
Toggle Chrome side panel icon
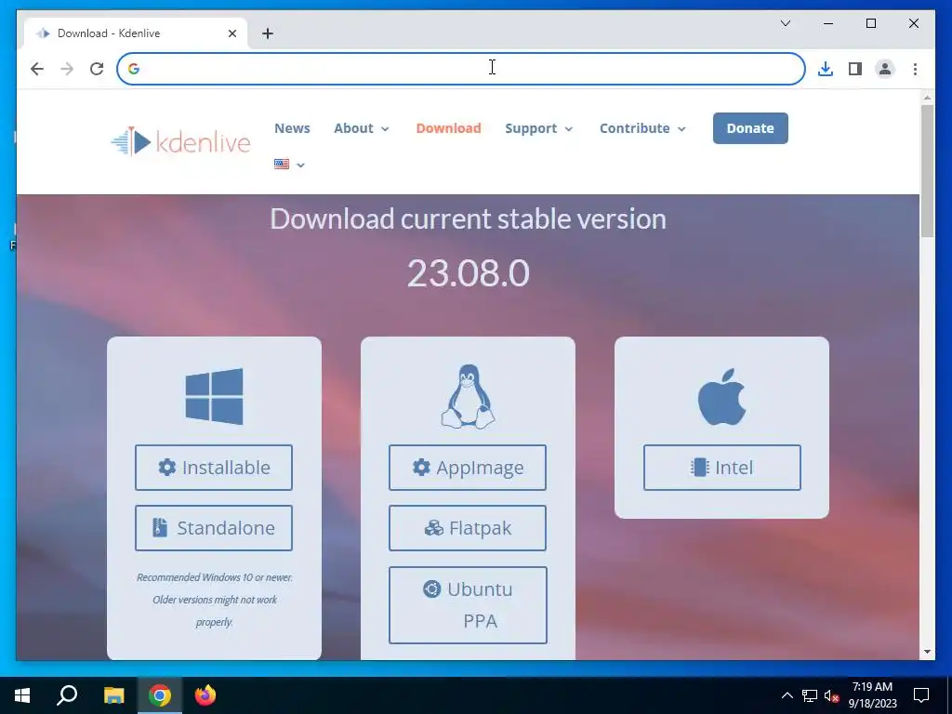[855, 69]
